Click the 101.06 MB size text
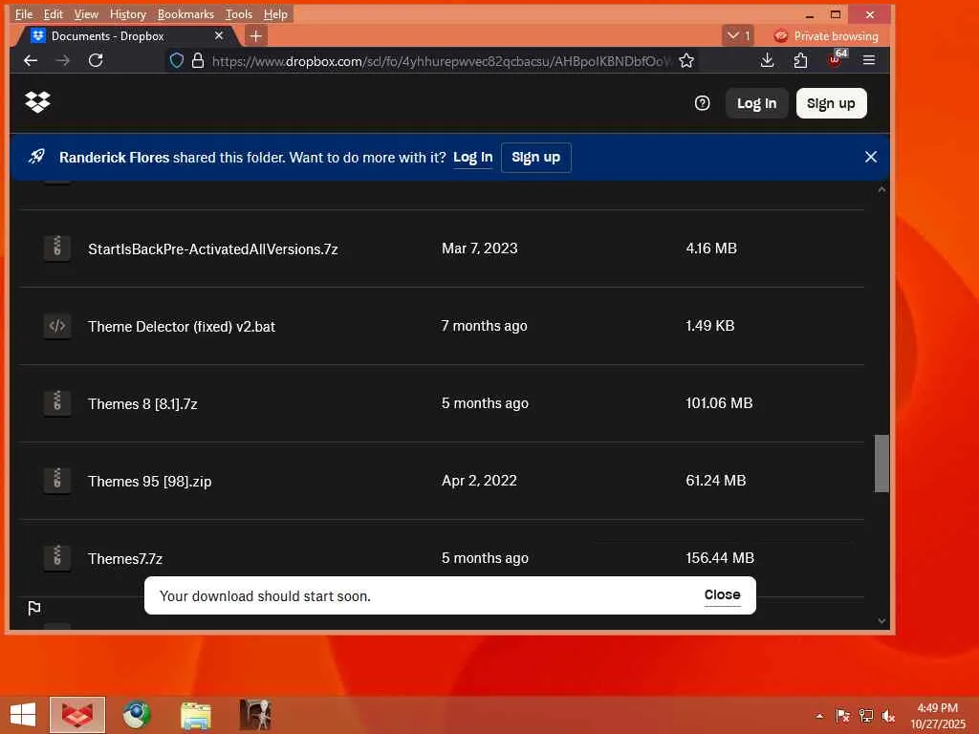 [x=719, y=402]
